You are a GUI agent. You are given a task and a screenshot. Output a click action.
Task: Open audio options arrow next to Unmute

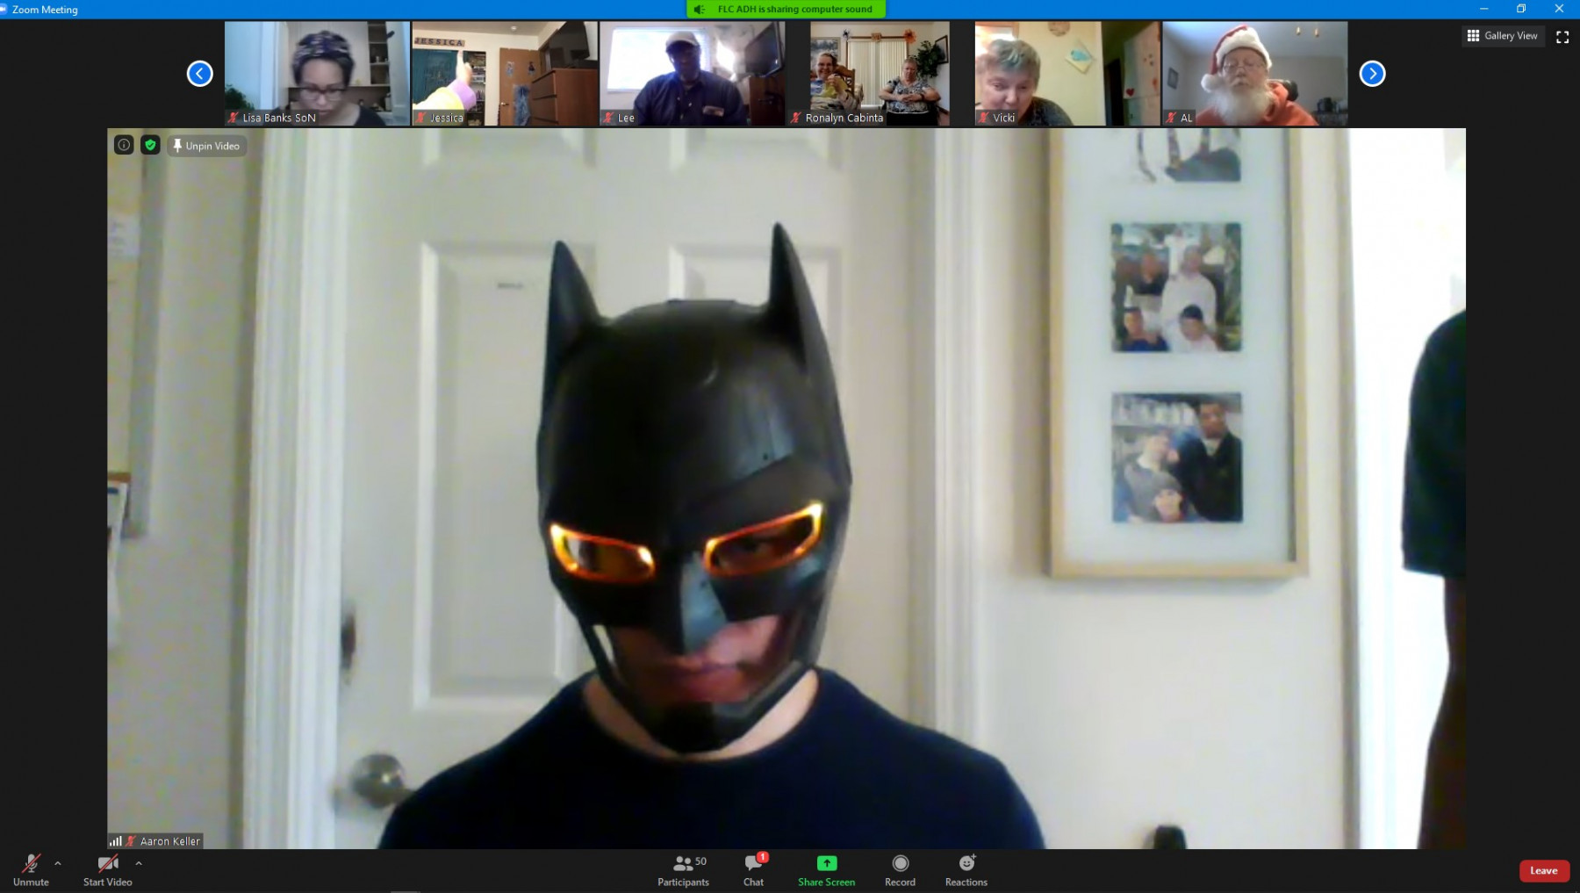pyautogui.click(x=58, y=863)
